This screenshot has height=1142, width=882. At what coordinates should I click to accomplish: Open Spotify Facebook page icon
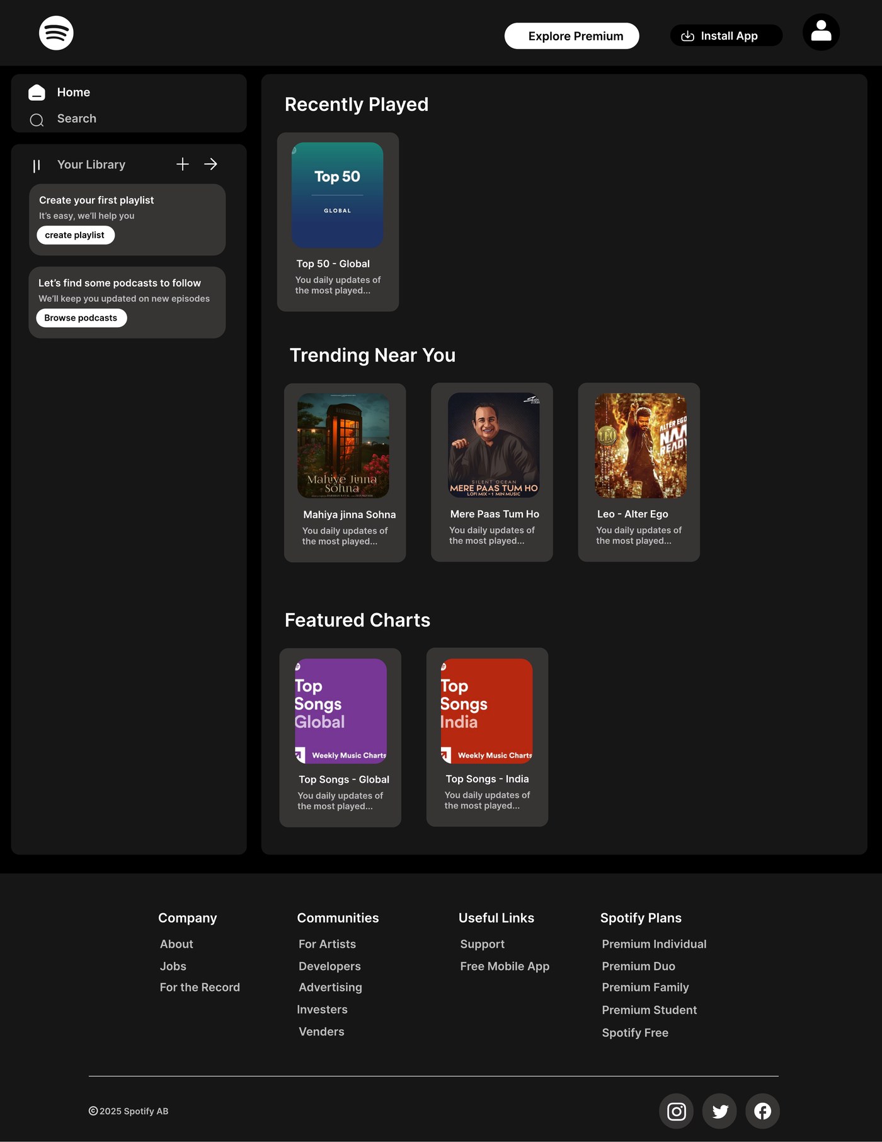[x=762, y=1111]
